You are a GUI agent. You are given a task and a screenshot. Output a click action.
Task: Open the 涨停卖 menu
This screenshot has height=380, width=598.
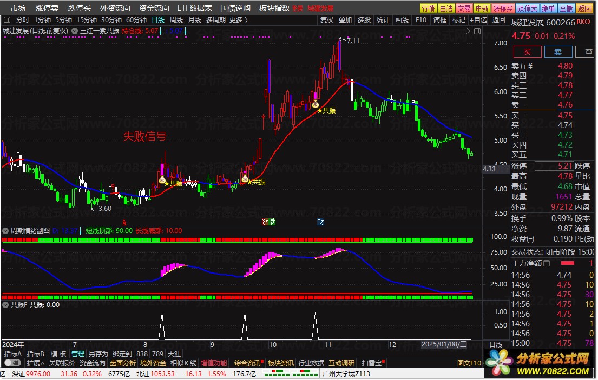[47, 8]
